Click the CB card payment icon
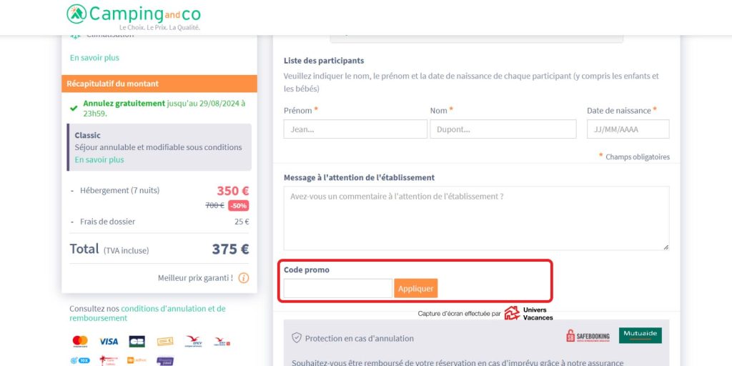This screenshot has width=732, height=366. pyautogui.click(x=137, y=341)
